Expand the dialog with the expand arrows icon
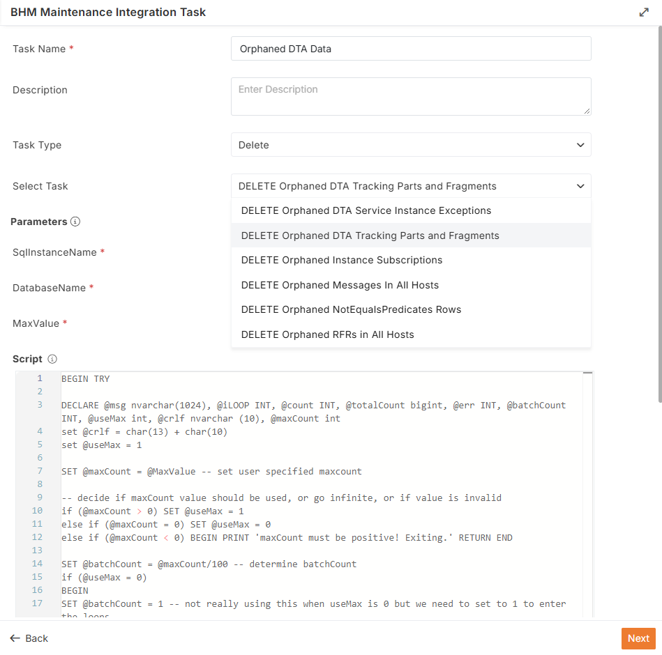 point(643,13)
